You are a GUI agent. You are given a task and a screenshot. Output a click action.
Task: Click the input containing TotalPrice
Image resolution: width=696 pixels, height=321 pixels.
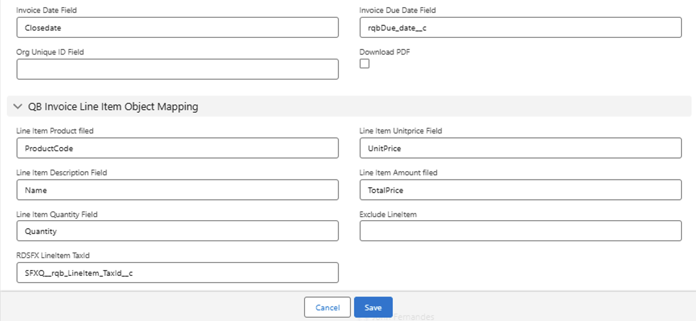[x=520, y=190]
